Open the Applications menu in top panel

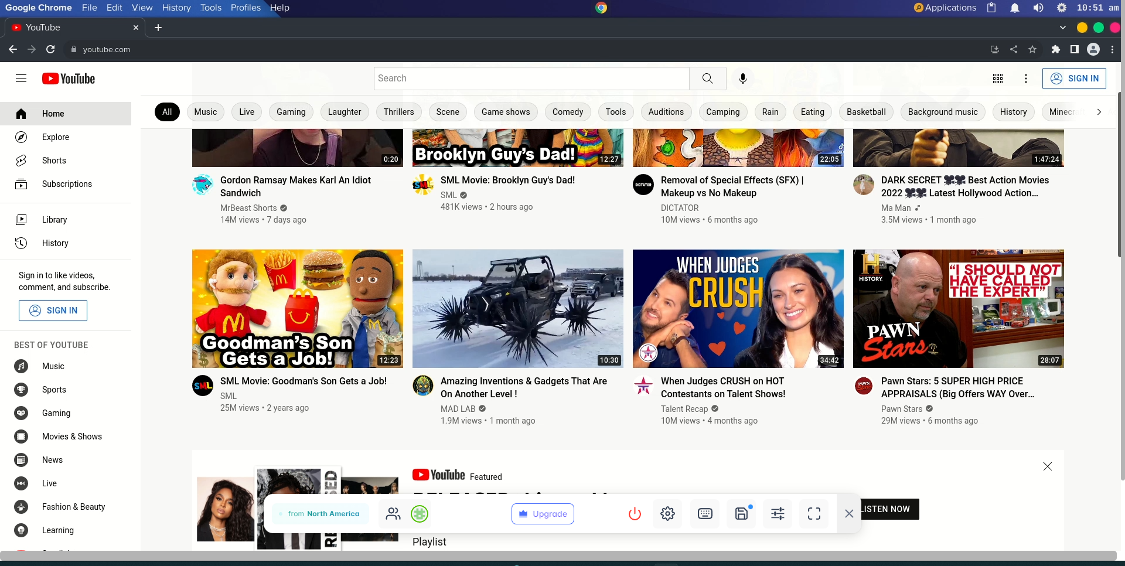(x=945, y=8)
